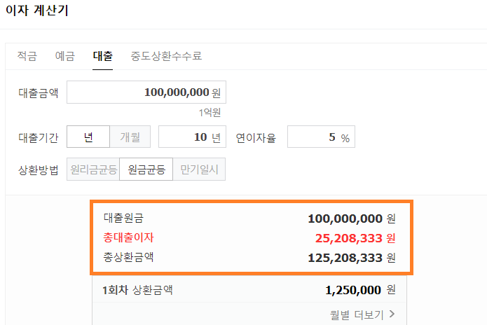Click the 이자 계산기 heading
The image size is (487, 325).
pyautogui.click(x=37, y=11)
